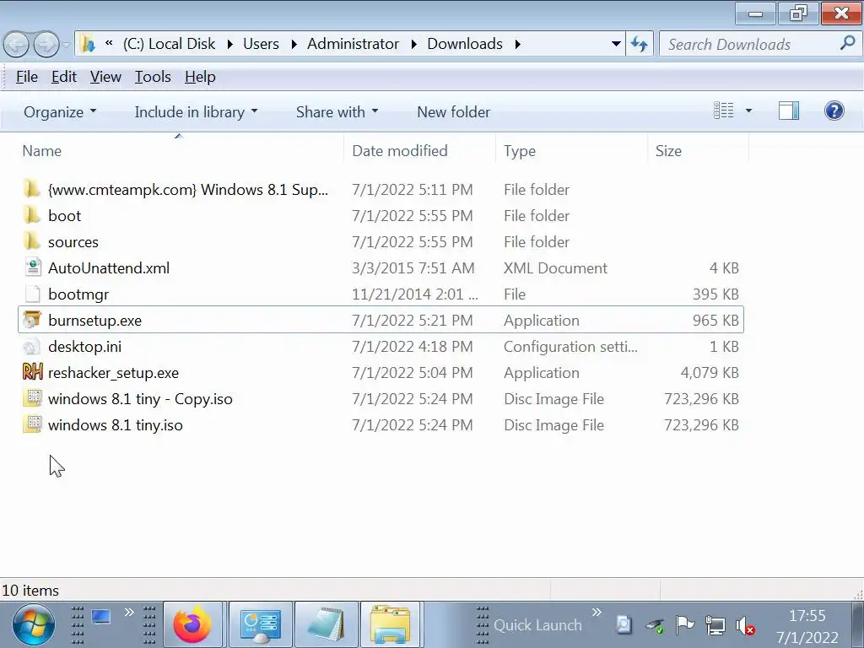Screen dimensions: 864x648
Task: Select the windows 8.1 tiny - Copy.iso icon
Action: (33, 399)
